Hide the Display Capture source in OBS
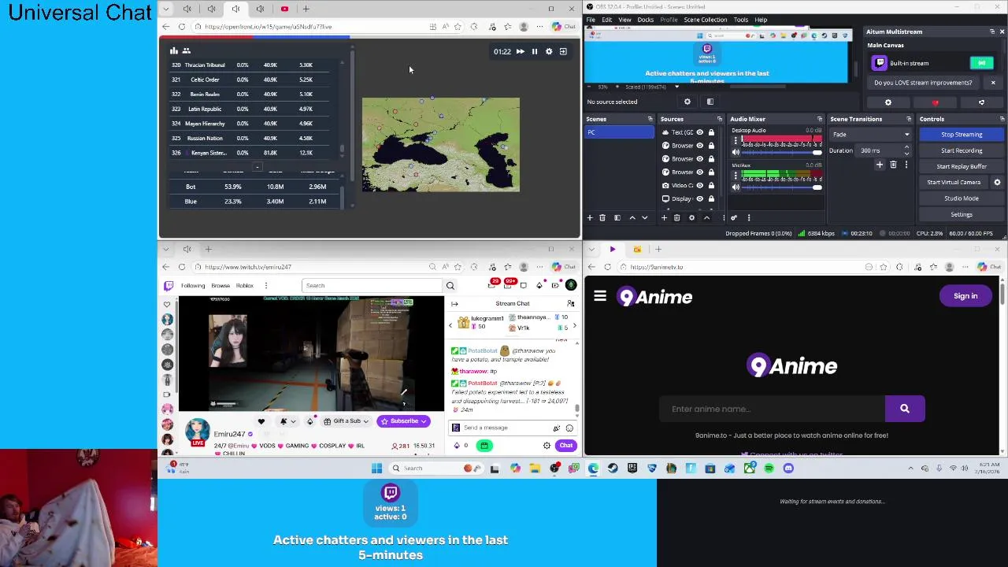The image size is (1008, 567). tap(699, 198)
